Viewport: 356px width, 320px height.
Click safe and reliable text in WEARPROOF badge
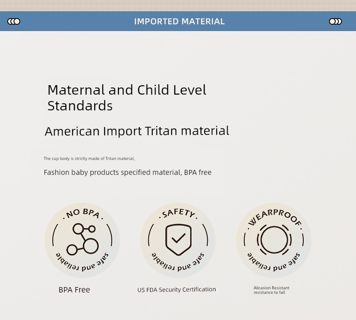tap(274, 262)
